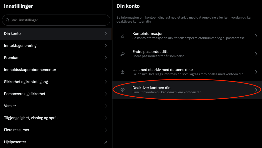Viewport: 262px width, 148px height.
Task: Go to Sikkerhet og kontotilgang
Action: click(26, 82)
